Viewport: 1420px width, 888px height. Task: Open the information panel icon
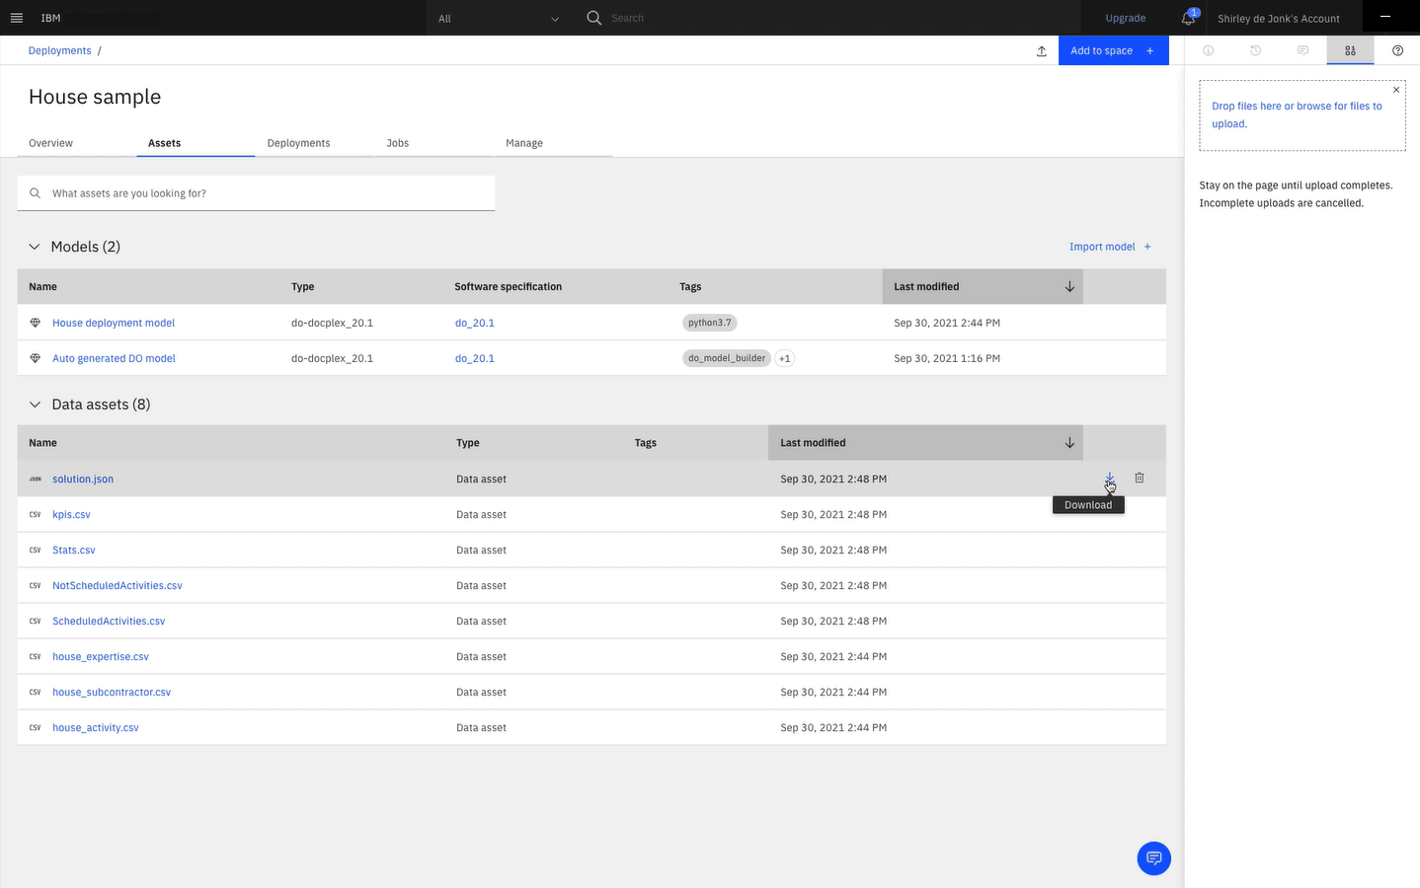coord(1208,50)
